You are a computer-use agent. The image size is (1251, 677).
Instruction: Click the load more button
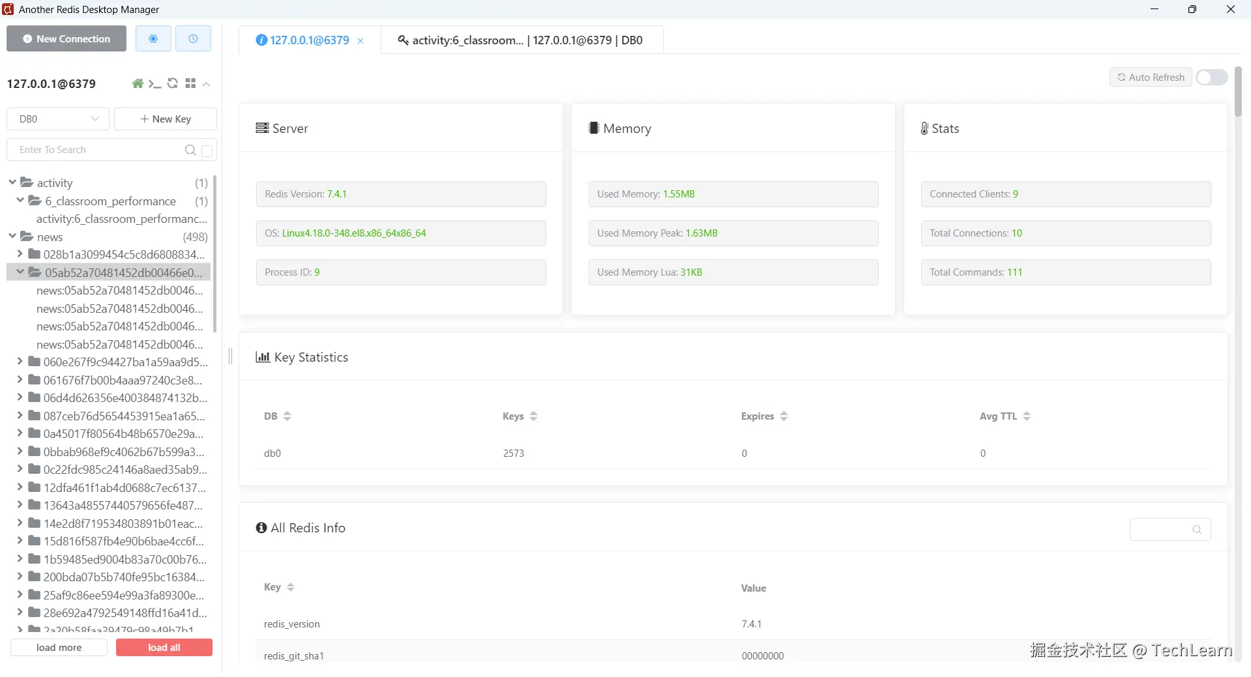tap(59, 648)
